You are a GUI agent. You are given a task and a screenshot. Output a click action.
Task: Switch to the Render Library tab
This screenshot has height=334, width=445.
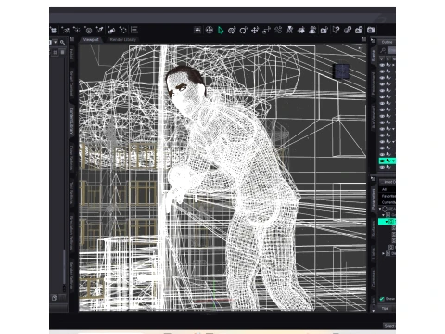click(123, 40)
